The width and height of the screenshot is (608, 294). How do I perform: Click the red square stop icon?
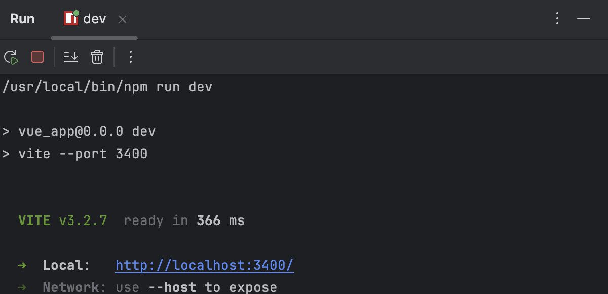pos(37,57)
